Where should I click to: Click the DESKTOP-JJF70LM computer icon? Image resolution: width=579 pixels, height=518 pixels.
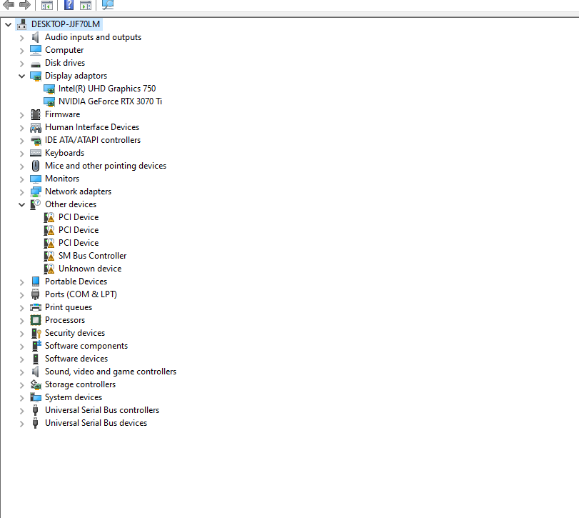[x=22, y=24]
